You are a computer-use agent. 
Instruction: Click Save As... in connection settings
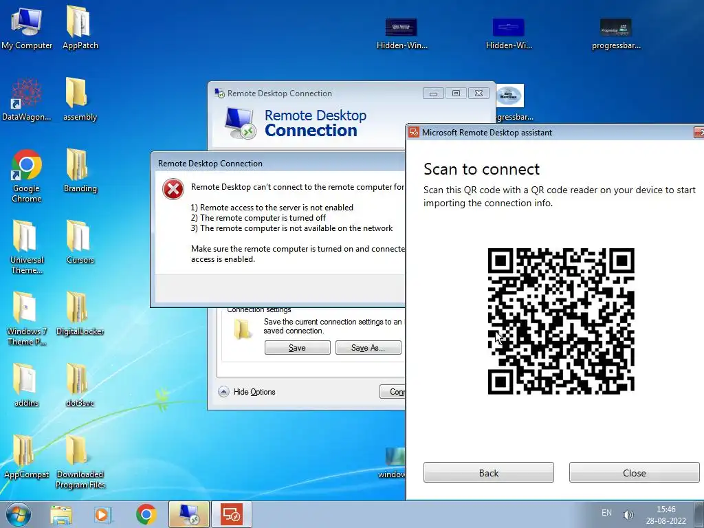pos(368,347)
